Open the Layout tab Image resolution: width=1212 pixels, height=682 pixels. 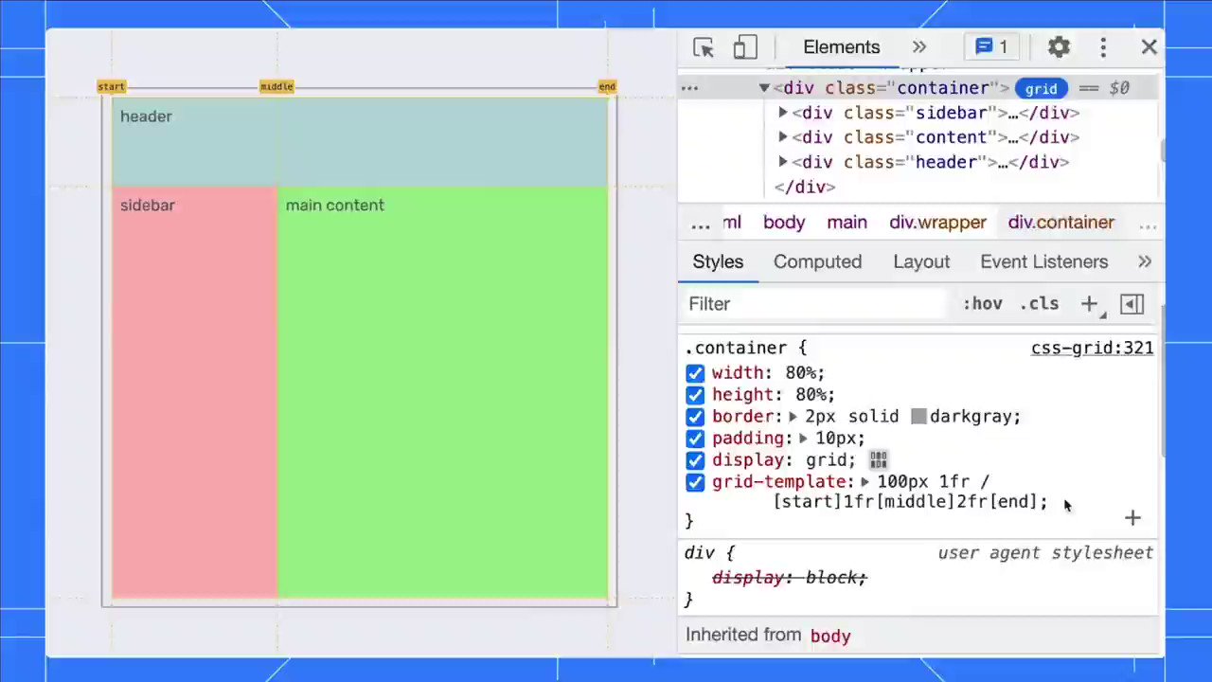pyautogui.click(x=920, y=261)
